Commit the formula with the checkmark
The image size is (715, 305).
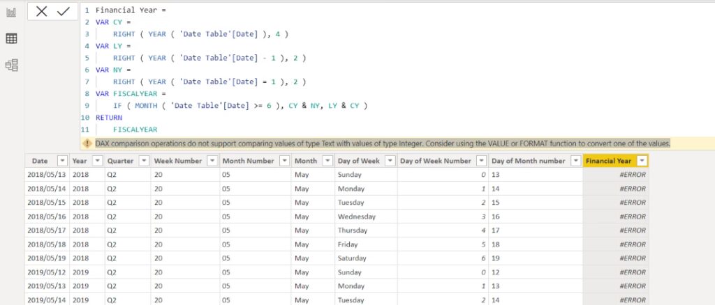tap(64, 12)
